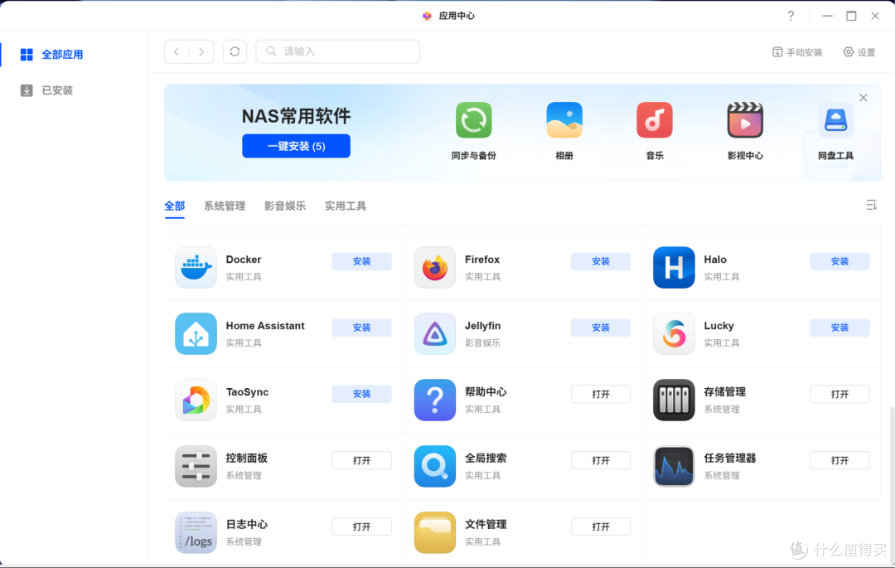Click the 任务管理器 title text
The image size is (895, 568).
(x=730, y=458)
